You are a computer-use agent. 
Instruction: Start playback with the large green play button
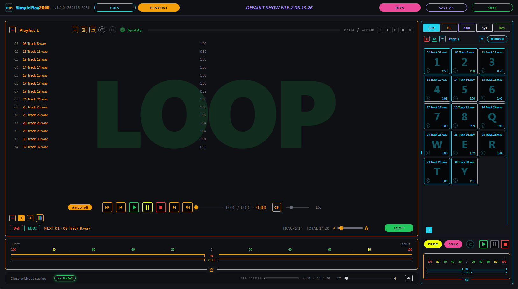[x=134, y=207]
